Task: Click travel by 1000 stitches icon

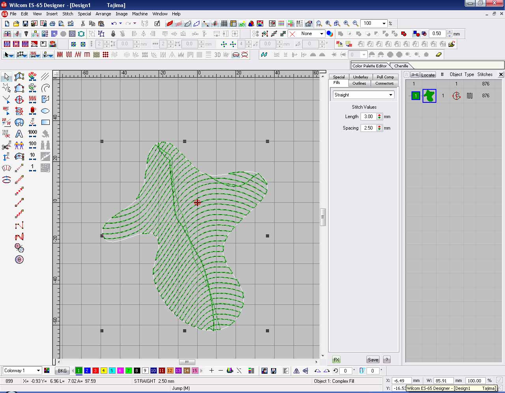Action: [32, 134]
